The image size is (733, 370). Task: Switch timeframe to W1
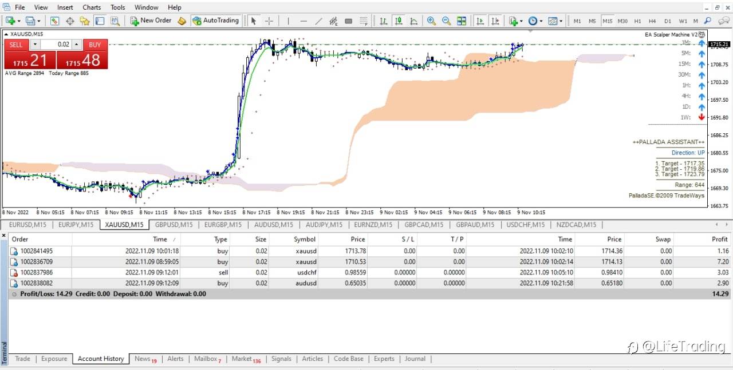click(x=683, y=21)
